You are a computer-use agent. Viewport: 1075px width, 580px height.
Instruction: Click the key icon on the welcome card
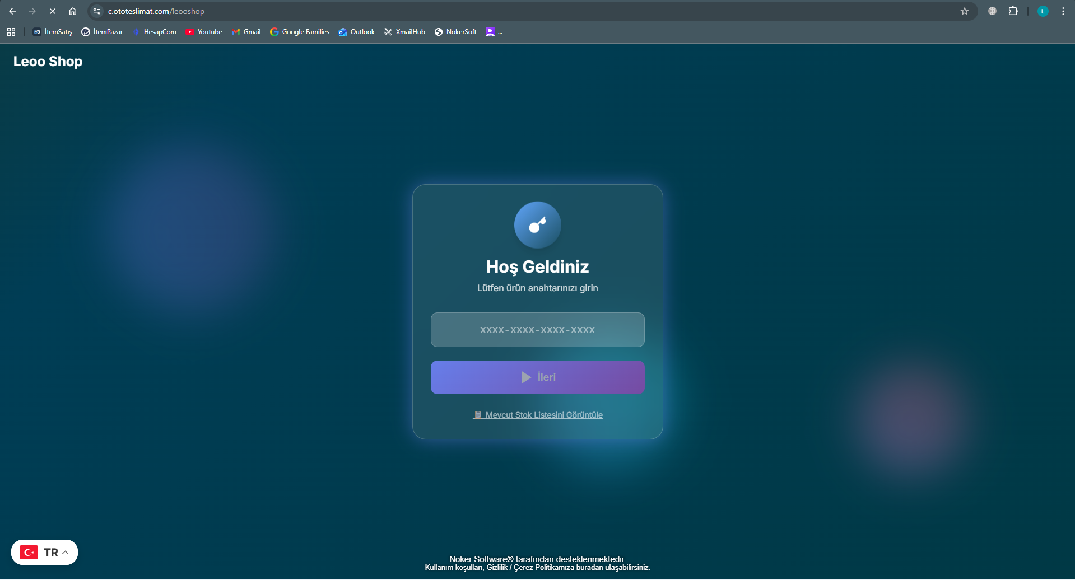[538, 225]
